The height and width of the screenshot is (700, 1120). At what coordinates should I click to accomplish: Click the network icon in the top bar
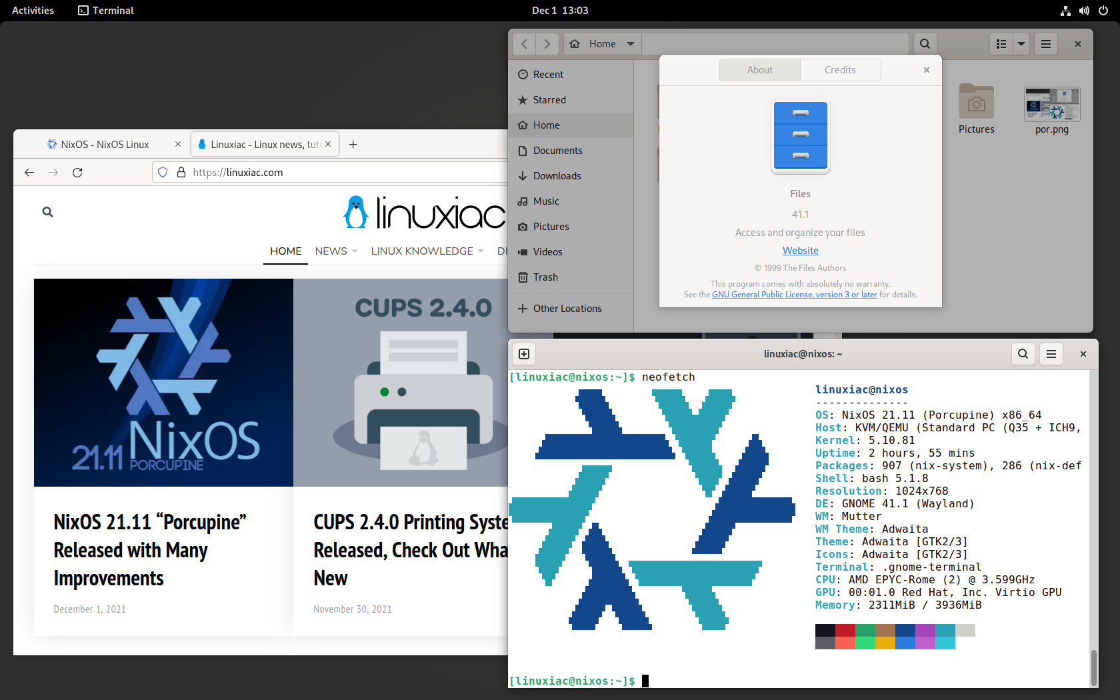(1065, 11)
